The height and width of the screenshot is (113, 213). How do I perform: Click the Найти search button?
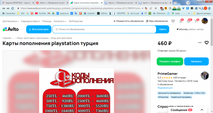pos(163,29)
